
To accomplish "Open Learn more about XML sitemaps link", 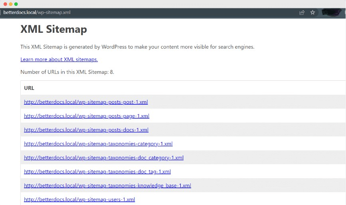I will pyautogui.click(x=59, y=60).
